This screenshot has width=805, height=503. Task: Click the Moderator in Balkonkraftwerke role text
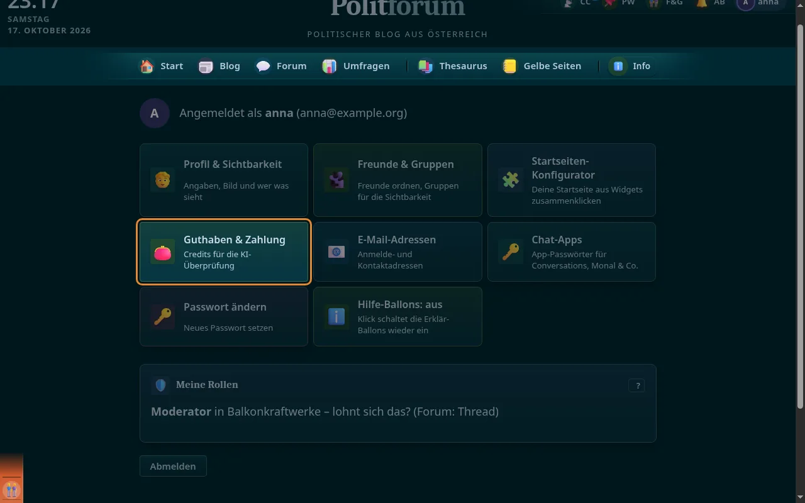click(325, 412)
